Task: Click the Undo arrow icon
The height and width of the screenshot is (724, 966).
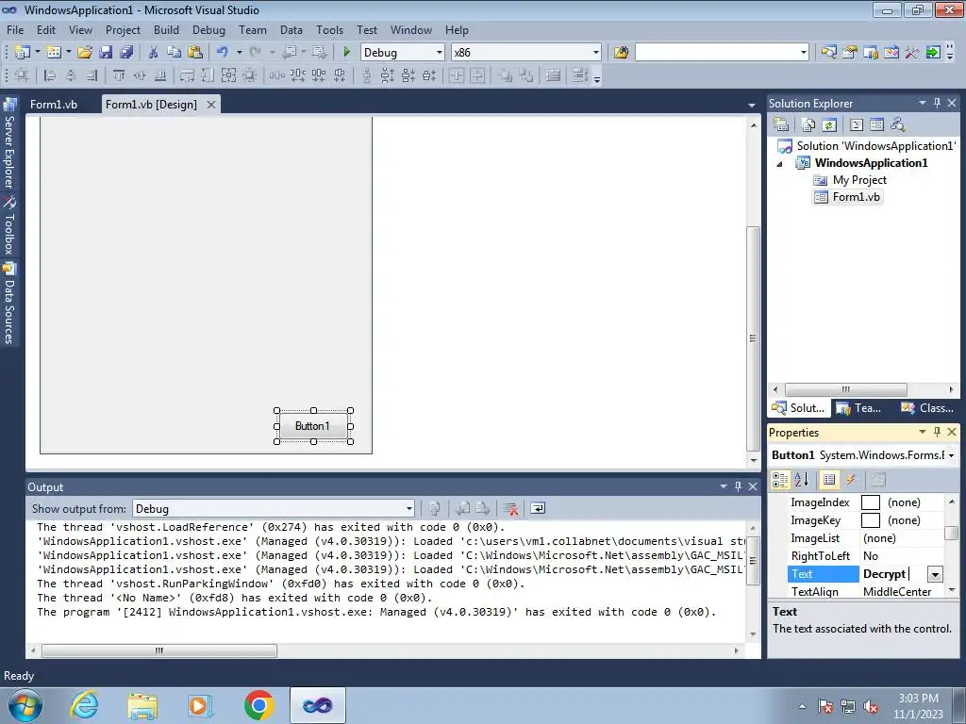Action: click(223, 53)
